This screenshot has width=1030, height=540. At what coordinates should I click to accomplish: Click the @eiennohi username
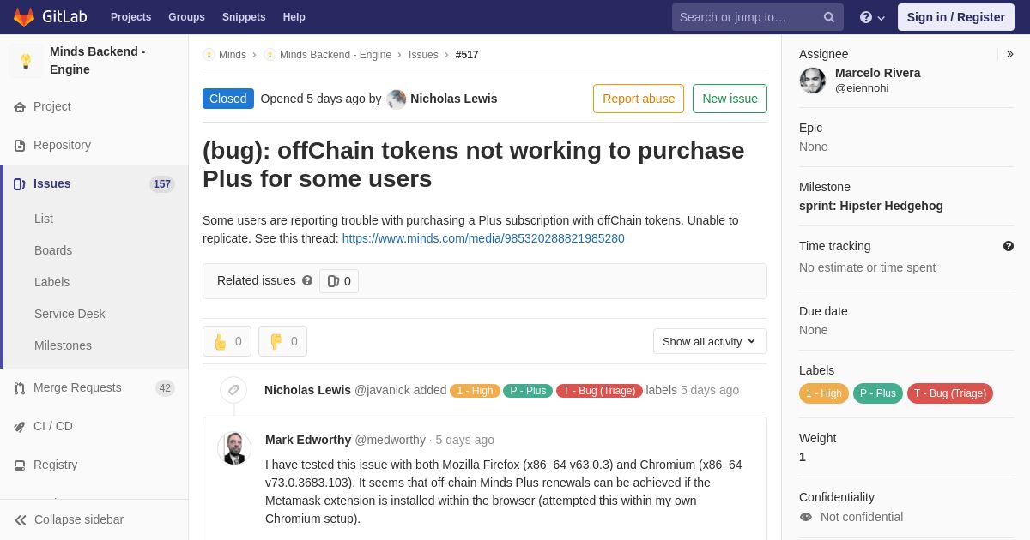[862, 88]
